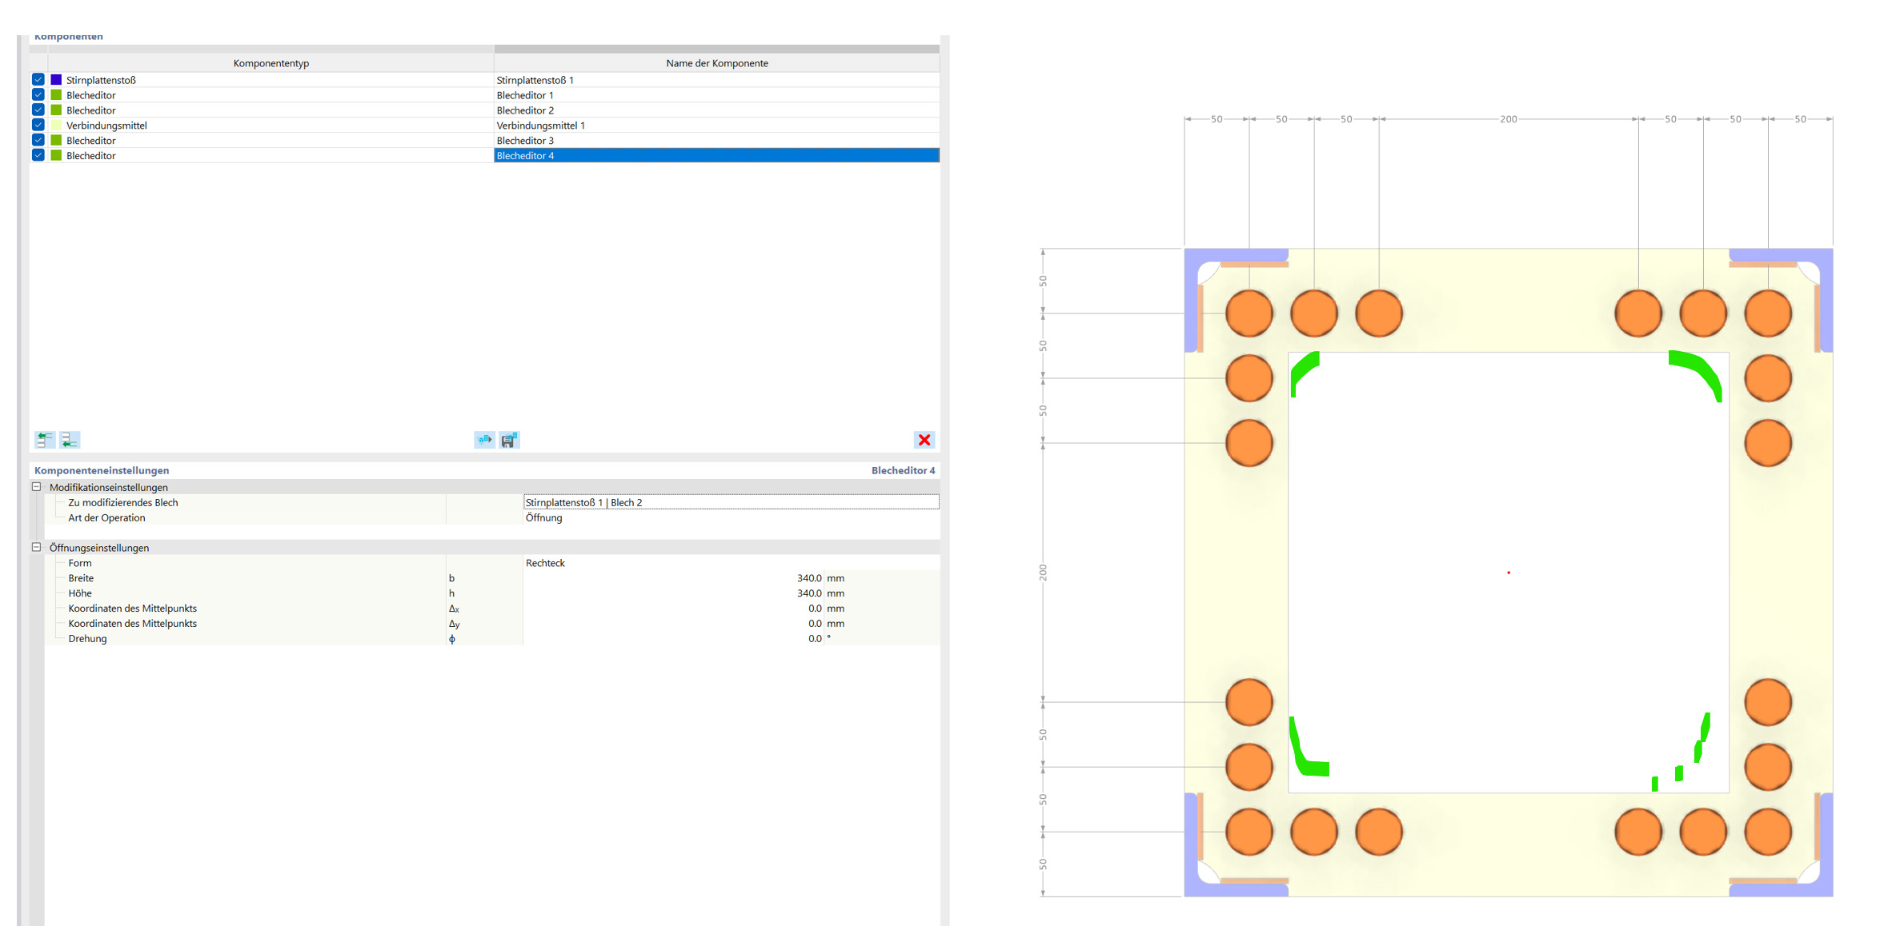Toggle the Verbindungsmittel component checkbox
The width and height of the screenshot is (1900, 926).
point(38,126)
